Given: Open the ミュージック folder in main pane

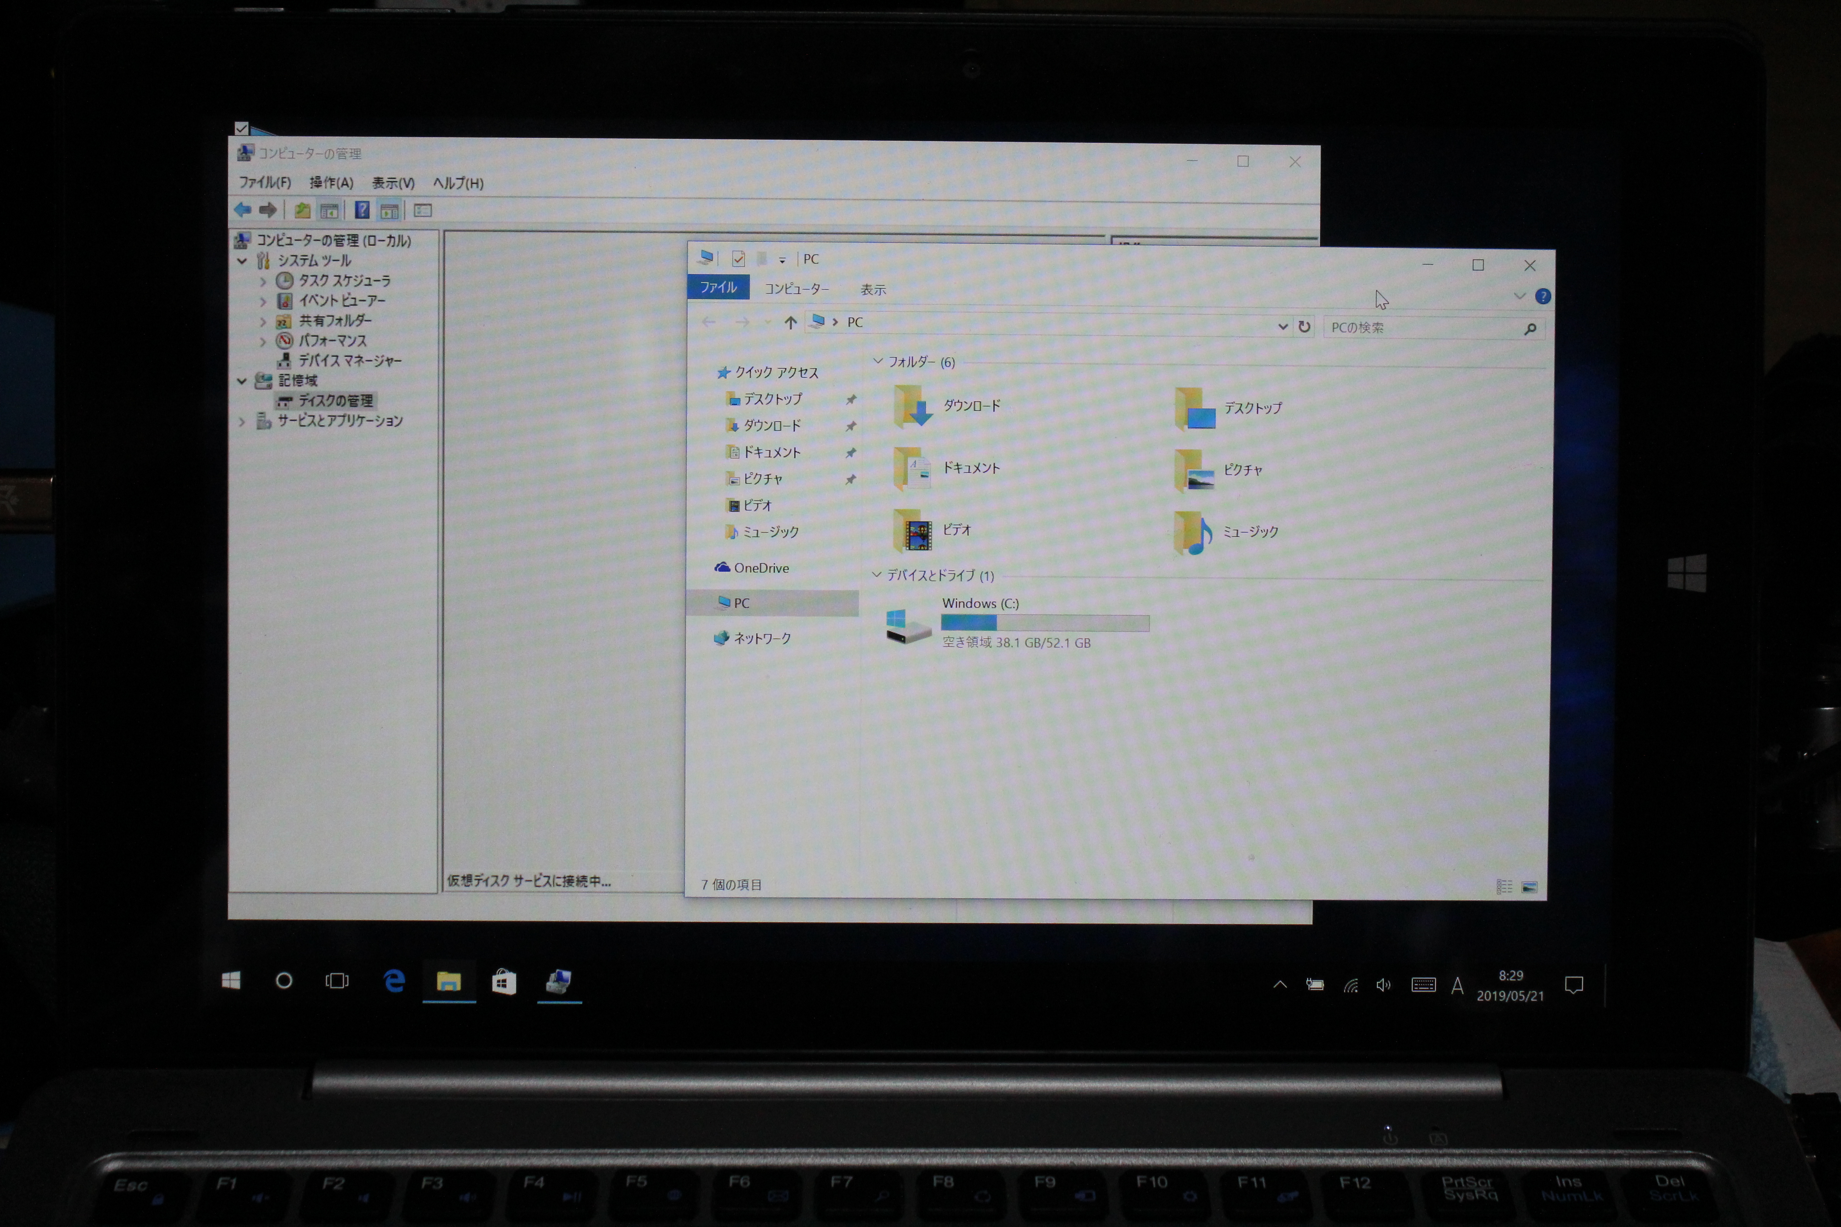Looking at the screenshot, I should (x=1194, y=533).
